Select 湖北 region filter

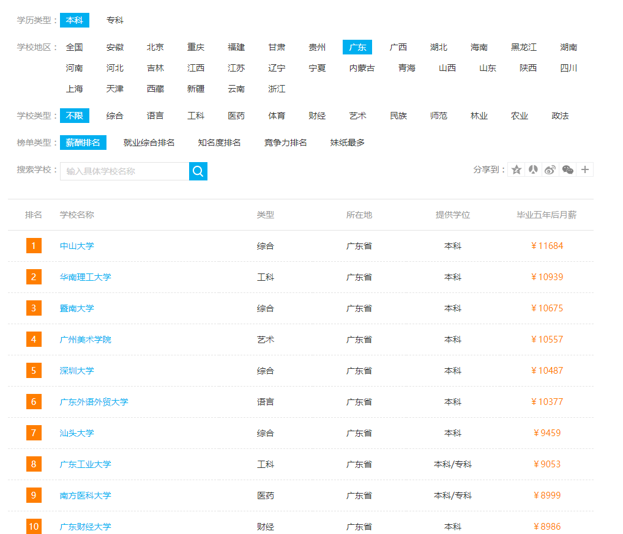(x=439, y=47)
